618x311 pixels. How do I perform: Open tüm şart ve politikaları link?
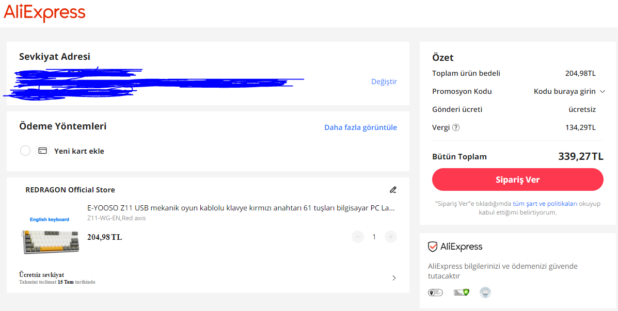tap(545, 204)
